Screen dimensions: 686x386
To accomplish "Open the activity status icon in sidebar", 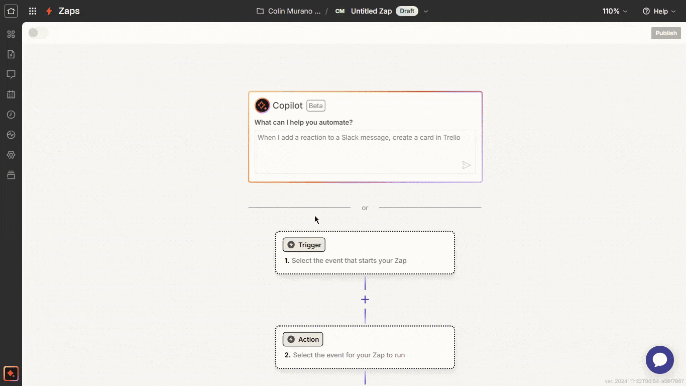I will (11, 135).
